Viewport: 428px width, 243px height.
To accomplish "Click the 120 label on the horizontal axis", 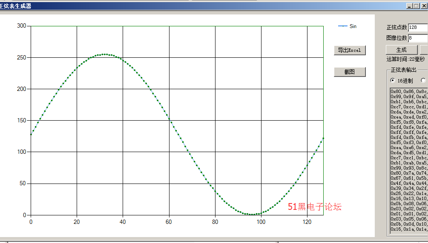I will [x=307, y=222].
